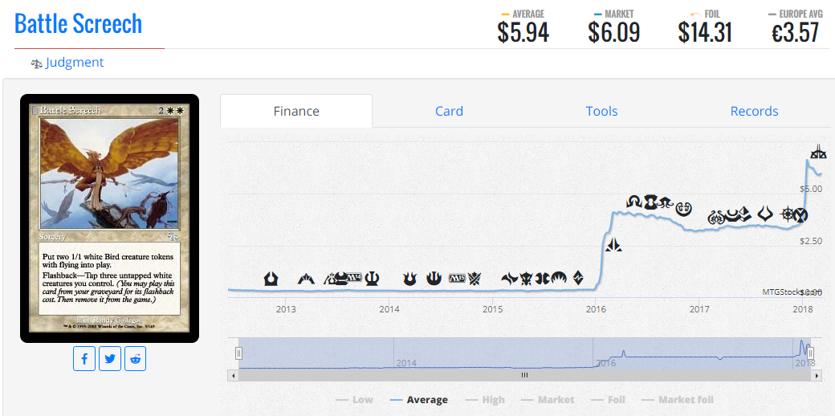
Task: Click the set symbol marker below the 2016 price rise
Action: (x=613, y=244)
